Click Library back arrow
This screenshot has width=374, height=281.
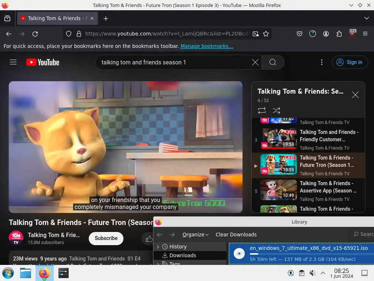click(x=160, y=235)
